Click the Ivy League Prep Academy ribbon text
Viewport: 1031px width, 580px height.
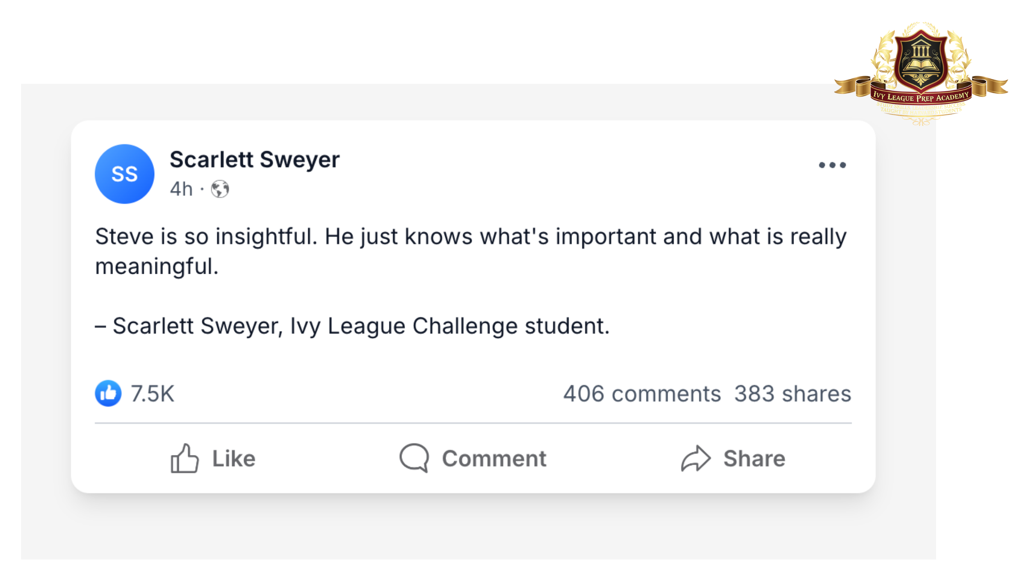pyautogui.click(x=921, y=97)
